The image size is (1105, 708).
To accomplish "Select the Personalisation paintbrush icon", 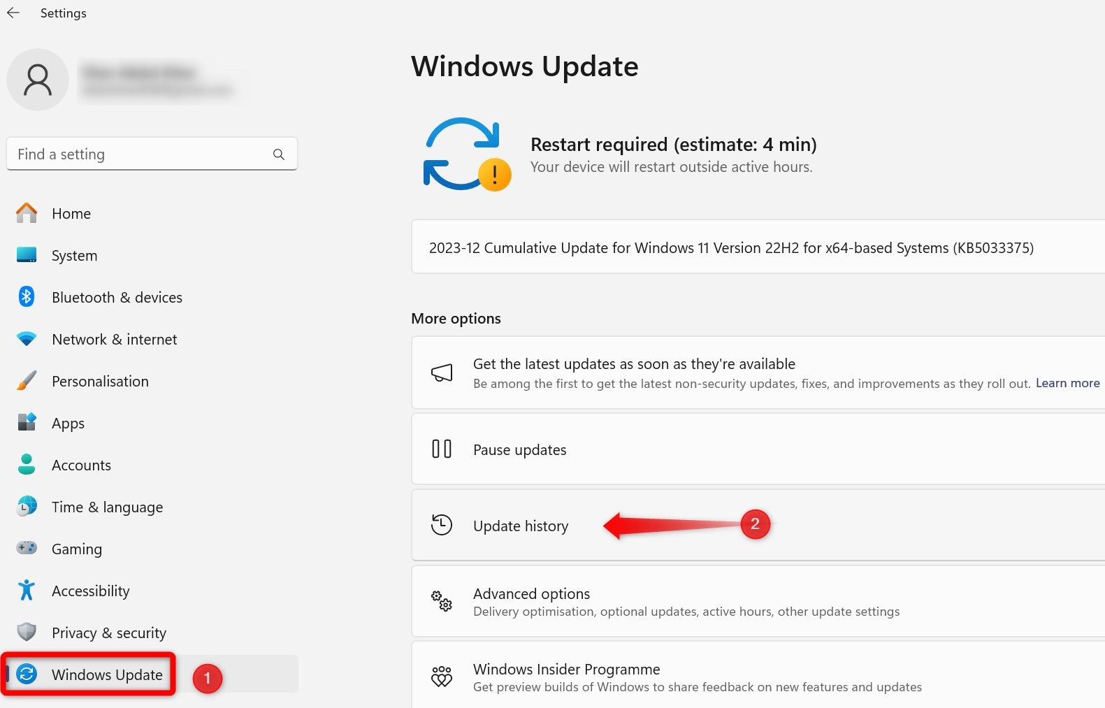I will [27, 381].
